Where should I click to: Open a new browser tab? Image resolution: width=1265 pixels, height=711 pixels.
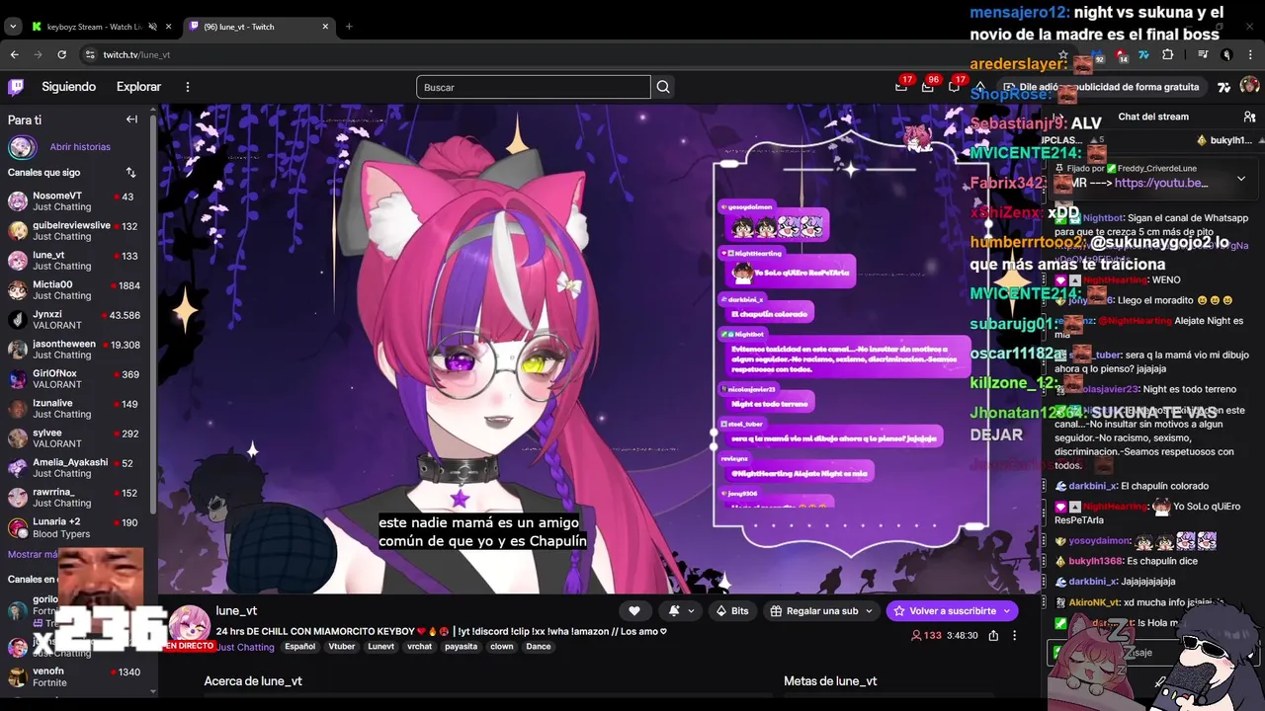(x=349, y=27)
